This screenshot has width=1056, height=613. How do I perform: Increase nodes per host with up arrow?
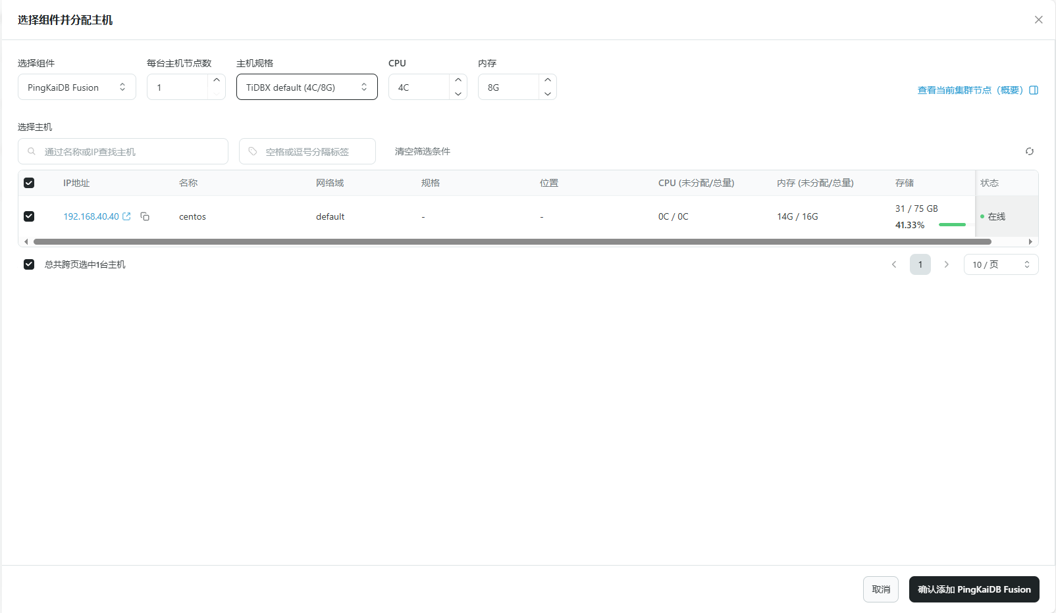pos(217,80)
